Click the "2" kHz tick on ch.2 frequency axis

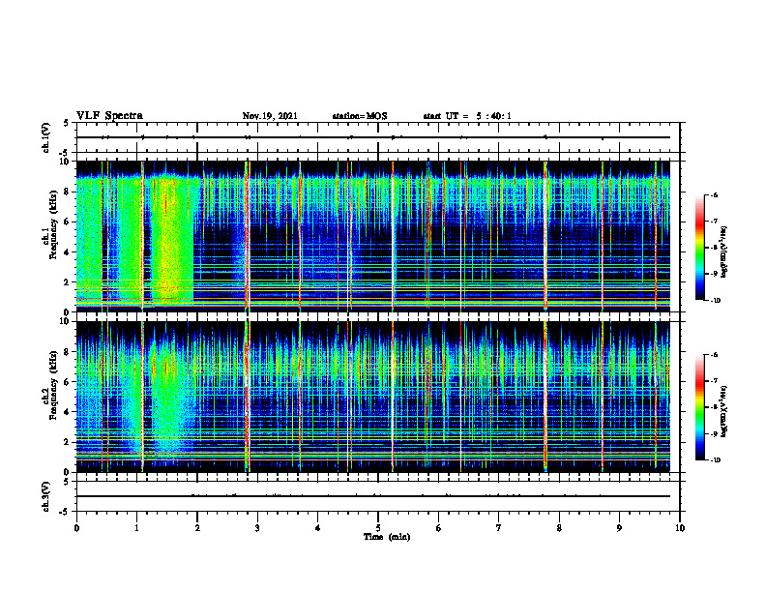(68, 443)
